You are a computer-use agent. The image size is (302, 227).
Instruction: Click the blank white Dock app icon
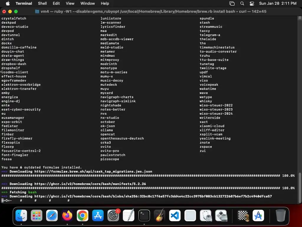tap(190, 215)
